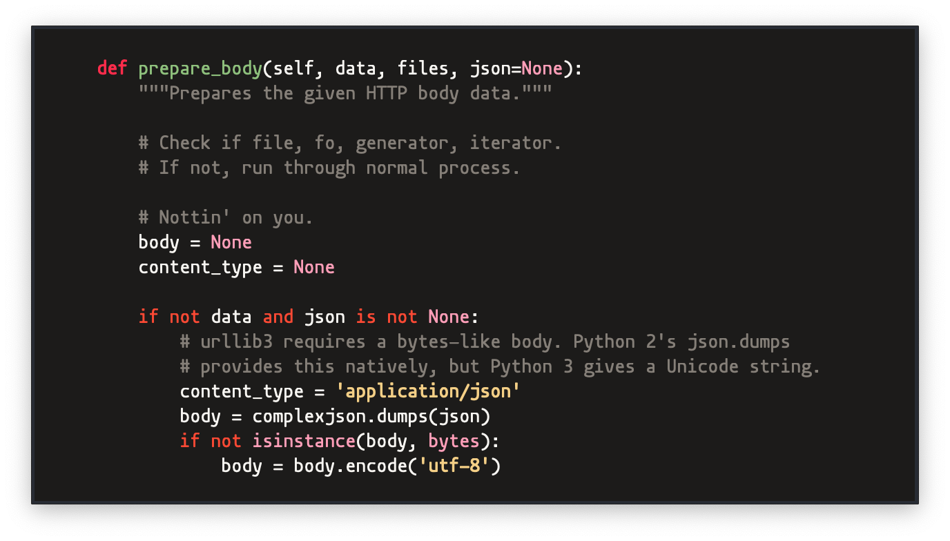Click the 'utf-8' string literal
This screenshot has width=950, height=541.
point(454,466)
